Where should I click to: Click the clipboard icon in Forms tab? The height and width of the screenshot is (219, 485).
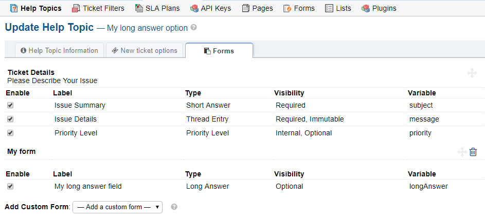[x=208, y=51]
